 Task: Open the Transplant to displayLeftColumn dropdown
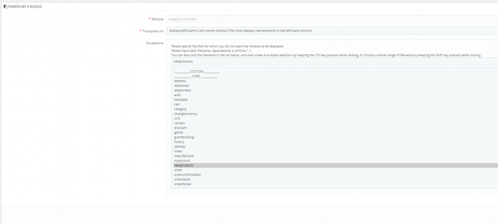[x=332, y=31]
